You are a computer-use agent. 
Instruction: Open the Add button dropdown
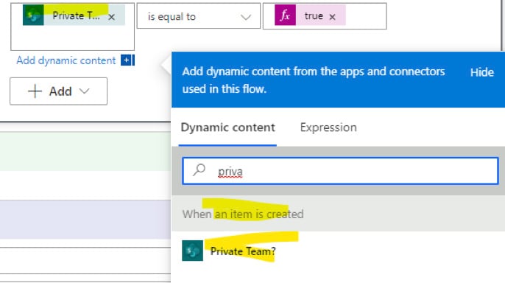pyautogui.click(x=59, y=91)
